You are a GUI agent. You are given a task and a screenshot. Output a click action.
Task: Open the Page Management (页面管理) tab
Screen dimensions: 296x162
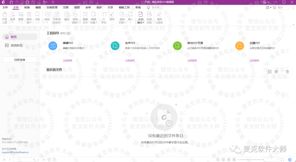point(52,8)
